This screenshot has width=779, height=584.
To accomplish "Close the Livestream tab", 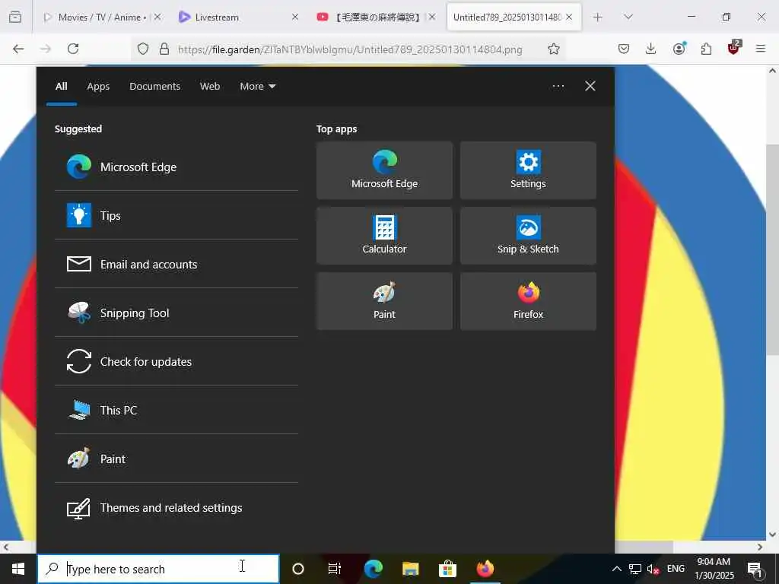I will pyautogui.click(x=295, y=17).
